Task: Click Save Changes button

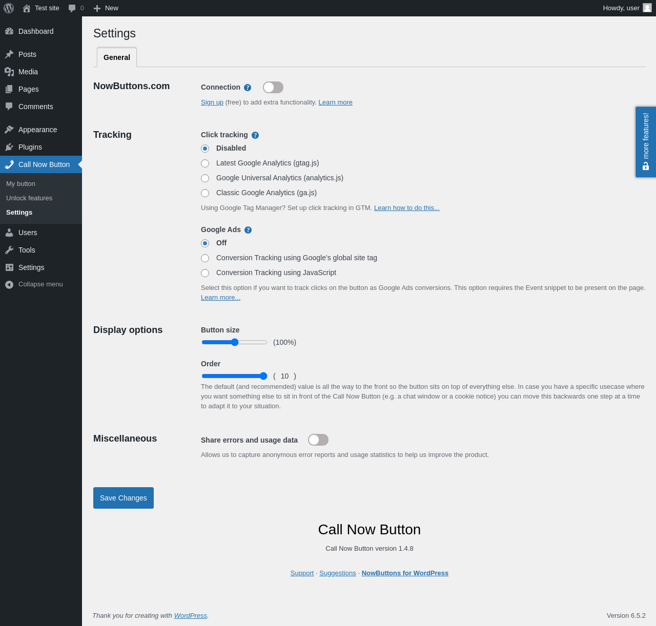Action: tap(124, 498)
